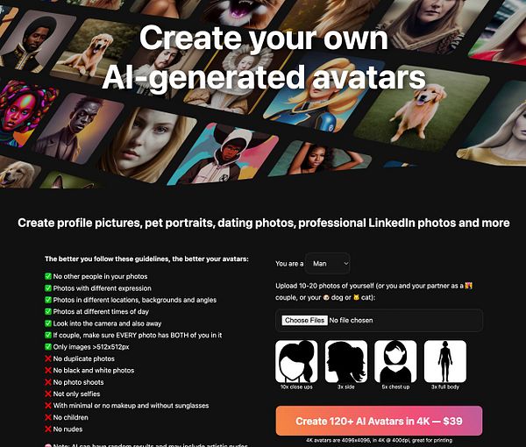Click Create 120+ AI Avatars button
The height and width of the screenshot is (447, 526).
[379, 421]
